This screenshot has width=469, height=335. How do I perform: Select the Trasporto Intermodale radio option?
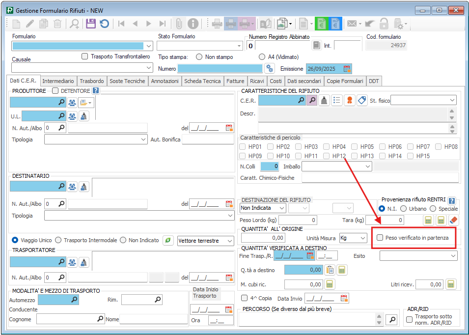pos(58,240)
